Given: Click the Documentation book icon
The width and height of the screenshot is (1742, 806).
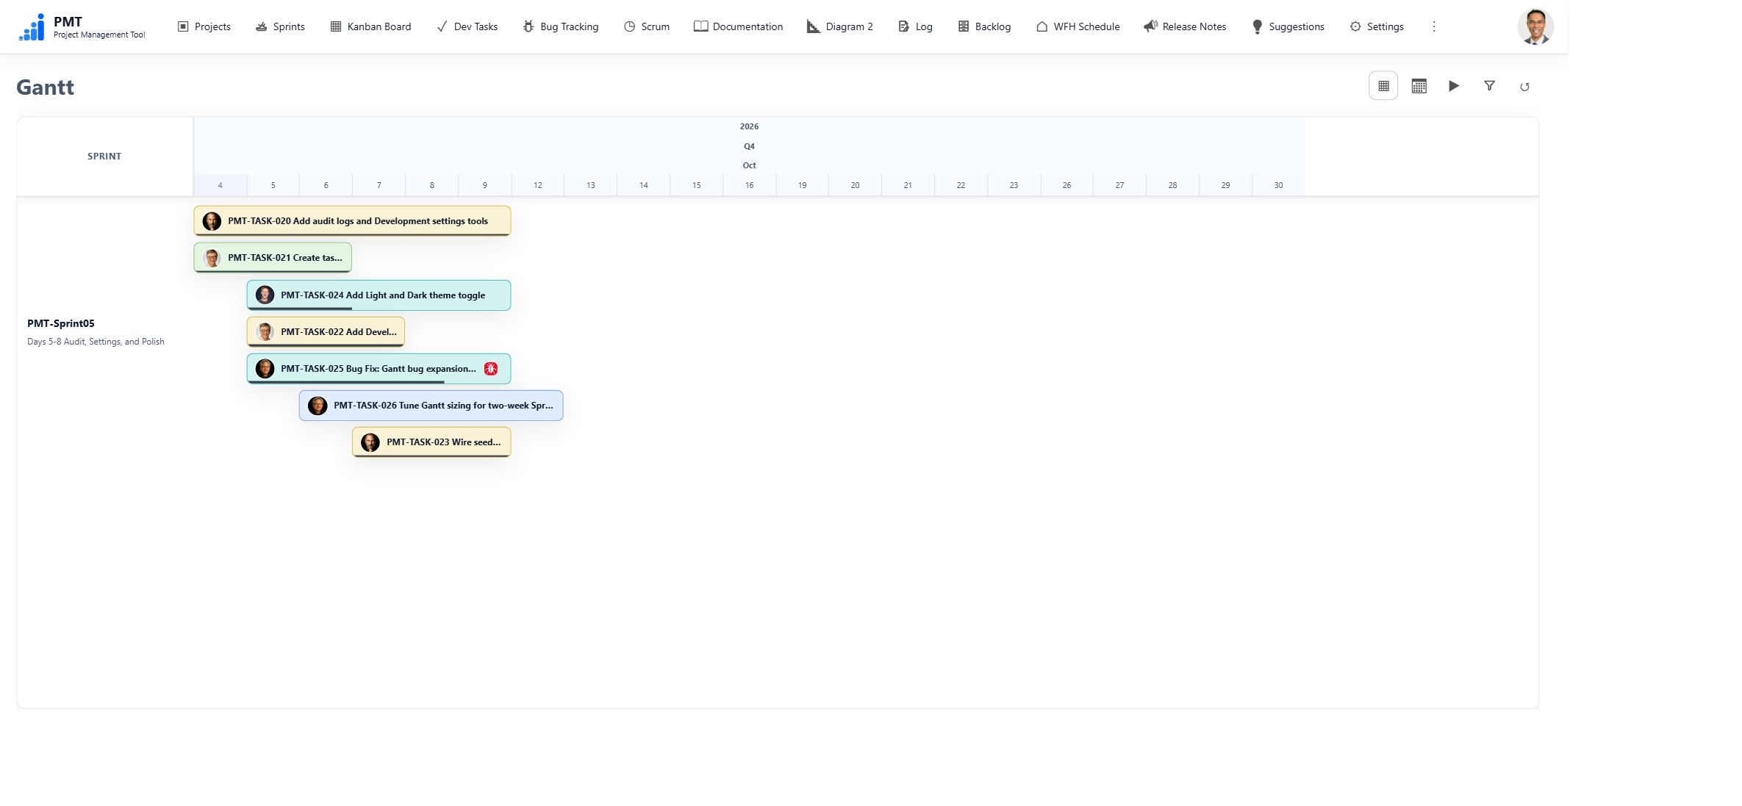Looking at the screenshot, I should point(700,26).
